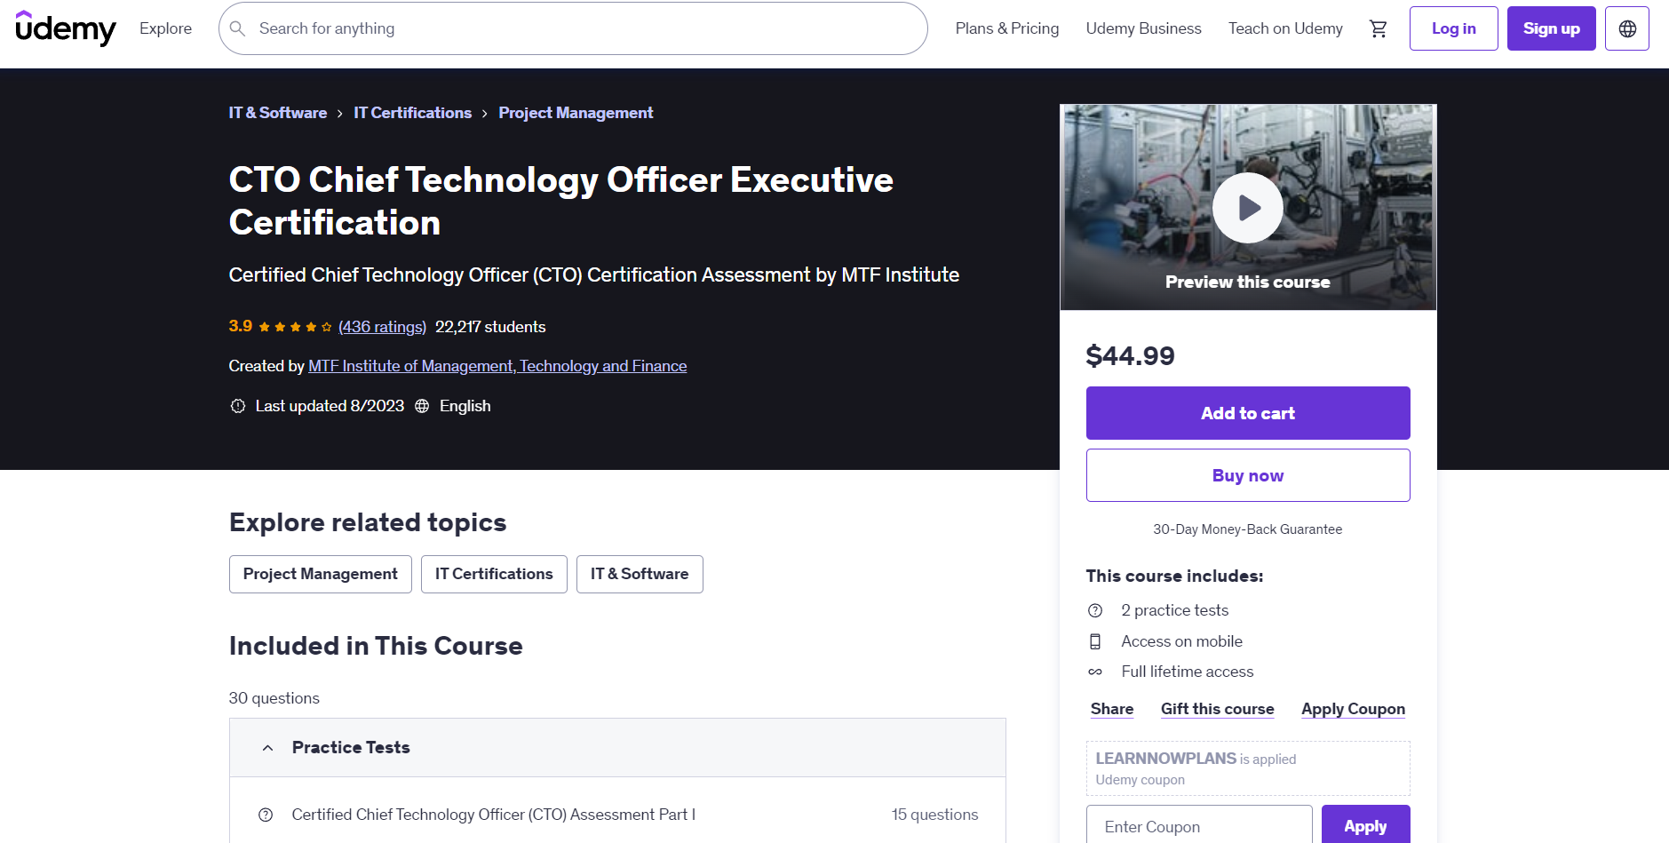Click the Sign up button
This screenshot has height=843, width=1669.
point(1552,28)
